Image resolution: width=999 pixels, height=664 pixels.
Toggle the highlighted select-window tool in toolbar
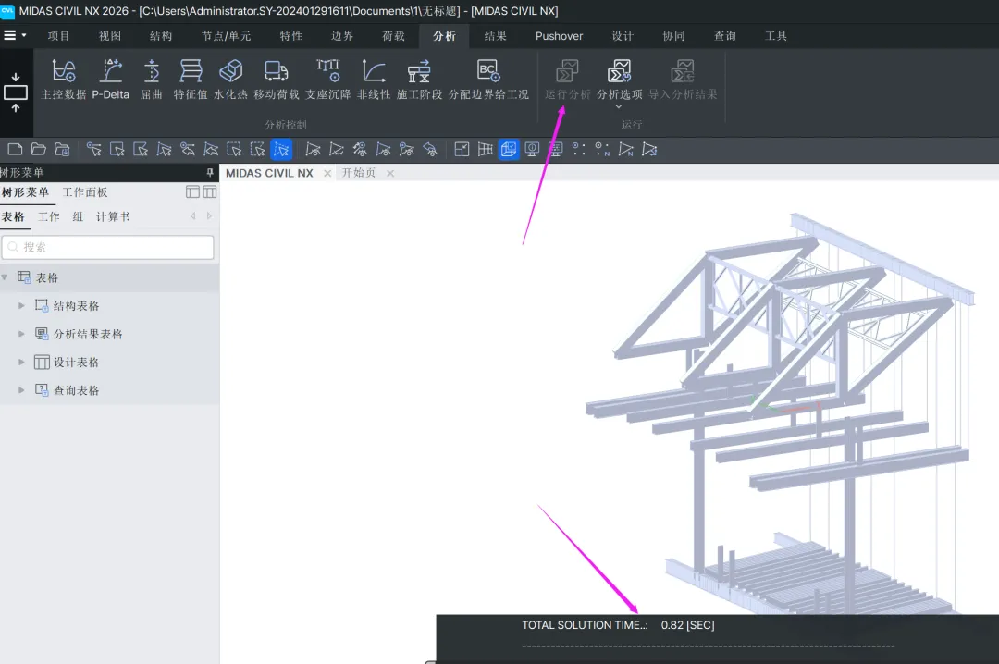click(x=281, y=149)
